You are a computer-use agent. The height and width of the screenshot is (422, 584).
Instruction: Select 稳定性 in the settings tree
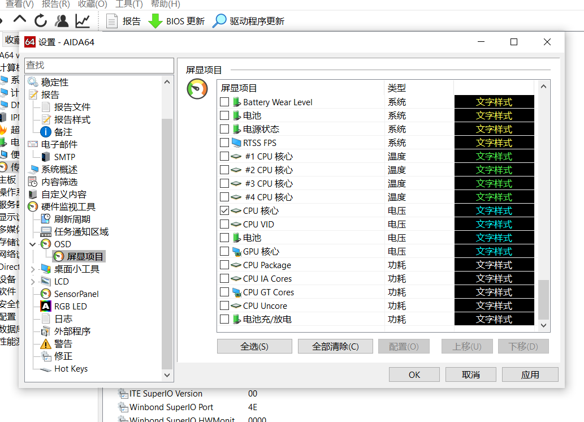[x=54, y=82]
